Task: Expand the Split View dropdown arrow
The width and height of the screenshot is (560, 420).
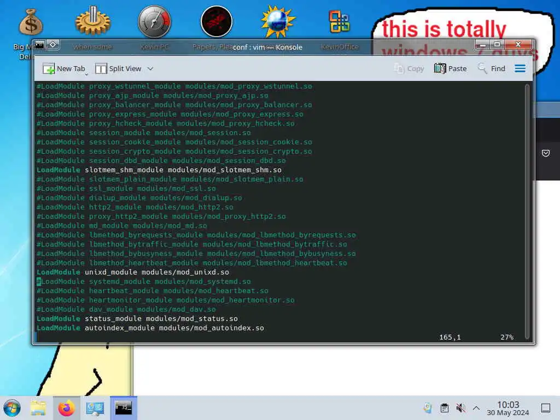Action: [150, 68]
